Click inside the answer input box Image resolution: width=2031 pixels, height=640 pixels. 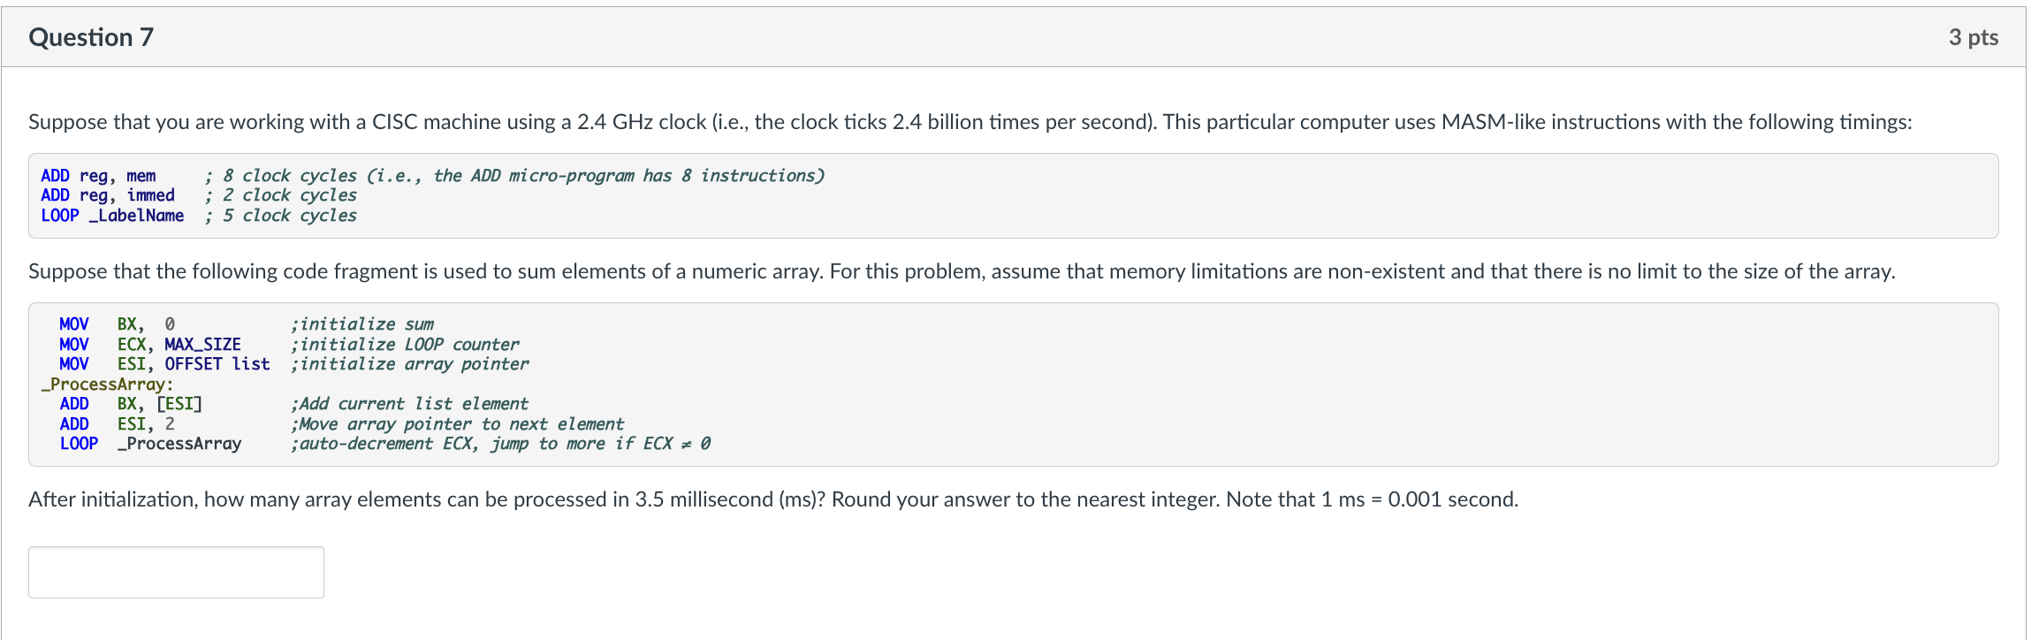(175, 571)
